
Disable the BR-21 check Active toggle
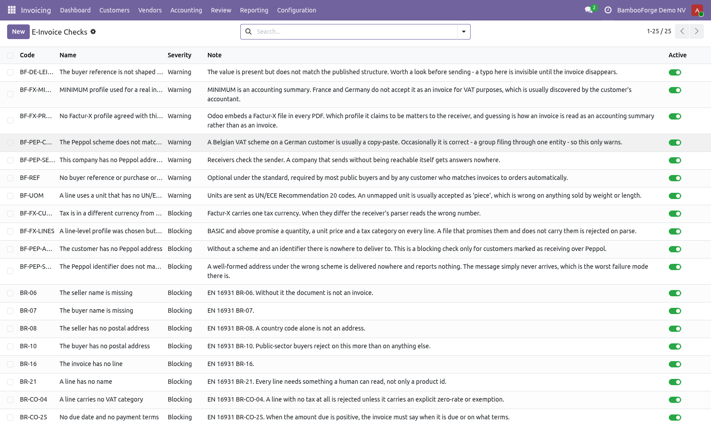click(675, 382)
